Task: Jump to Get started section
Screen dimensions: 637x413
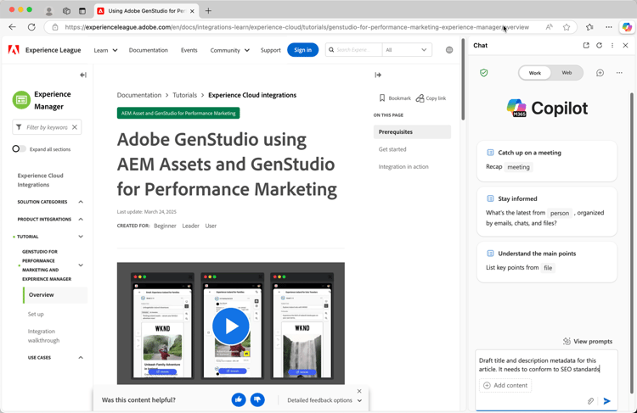Action: [x=392, y=149]
